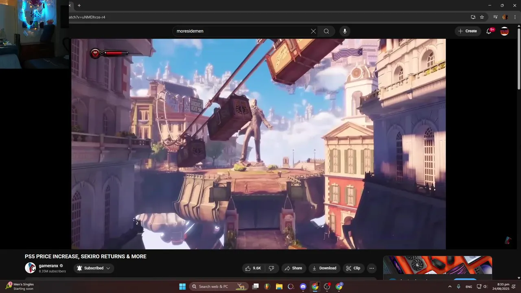
Task: Switch to active Chrome taskbar icon
Action: coord(315,286)
